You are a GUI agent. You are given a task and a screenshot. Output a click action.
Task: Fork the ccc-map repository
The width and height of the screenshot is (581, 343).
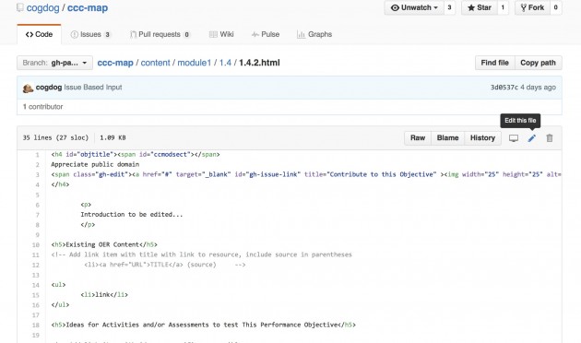coord(532,7)
